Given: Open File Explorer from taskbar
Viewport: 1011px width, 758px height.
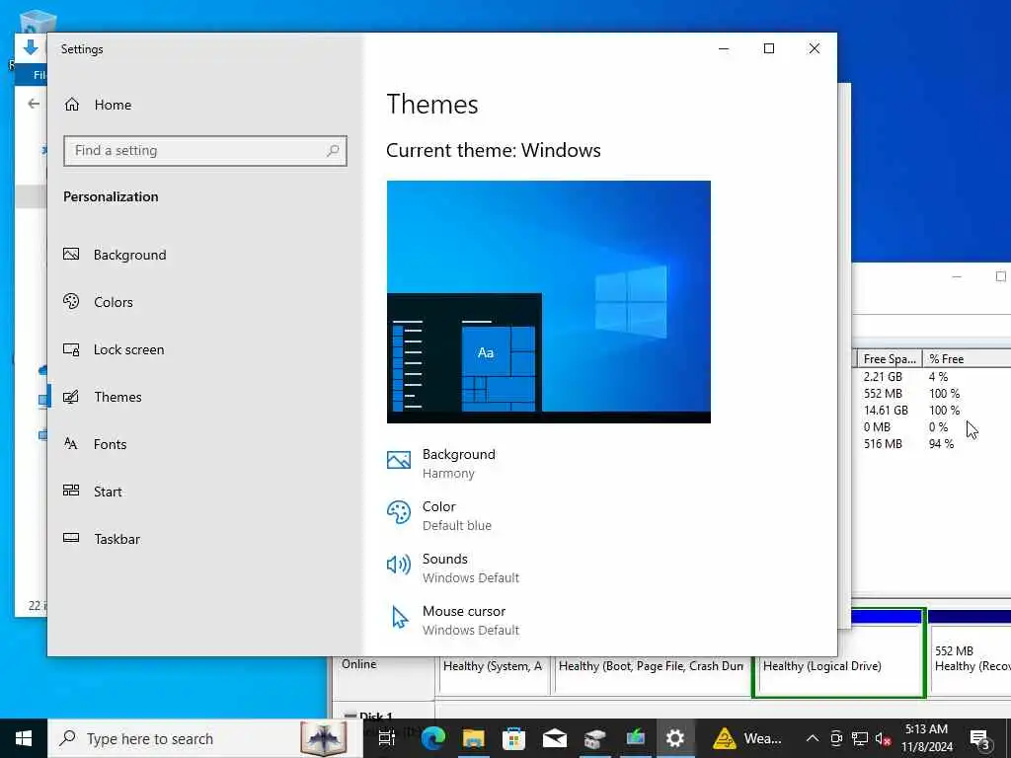Looking at the screenshot, I should click(473, 738).
